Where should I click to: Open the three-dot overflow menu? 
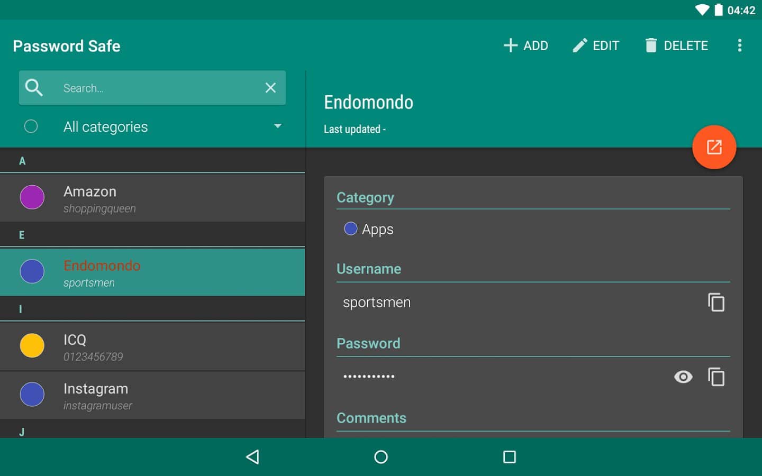[x=739, y=45]
